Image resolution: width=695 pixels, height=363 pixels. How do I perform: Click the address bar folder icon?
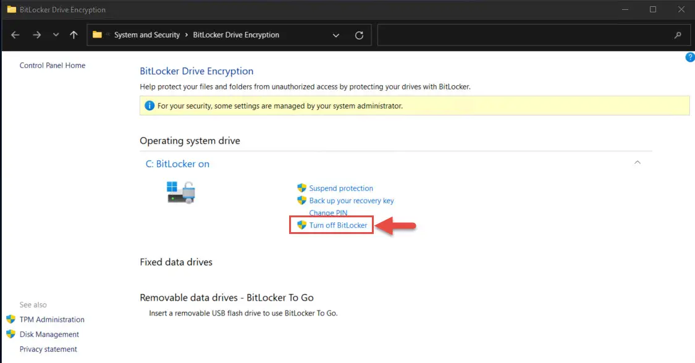(x=97, y=35)
